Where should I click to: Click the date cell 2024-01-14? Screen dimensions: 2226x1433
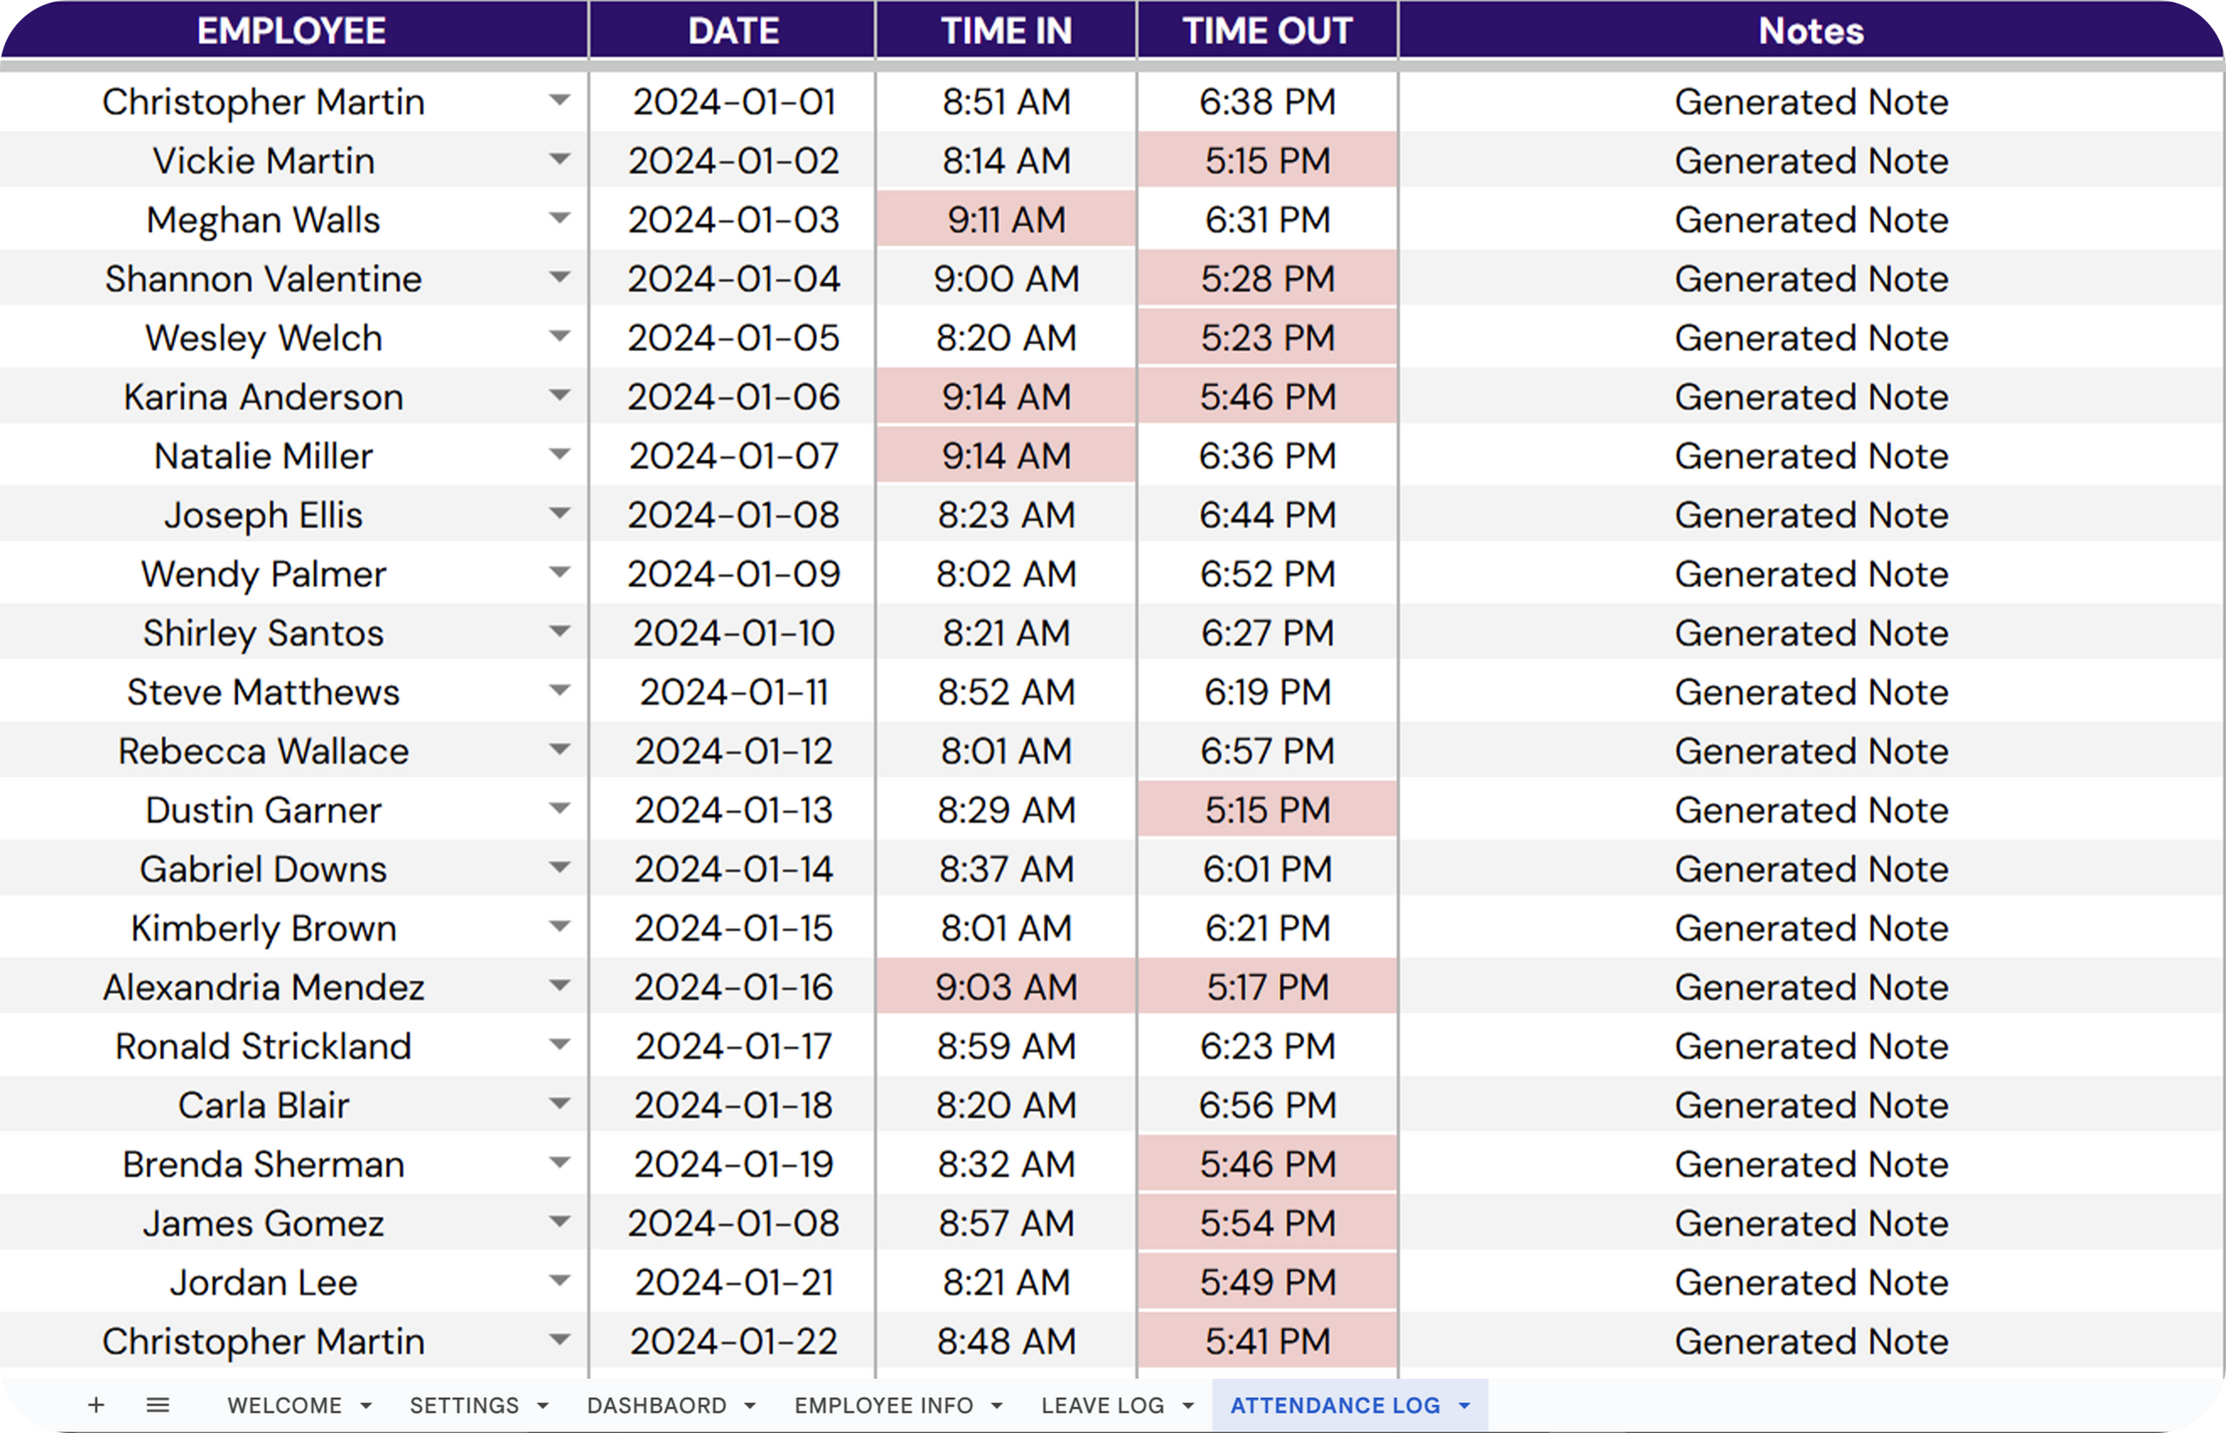[734, 869]
